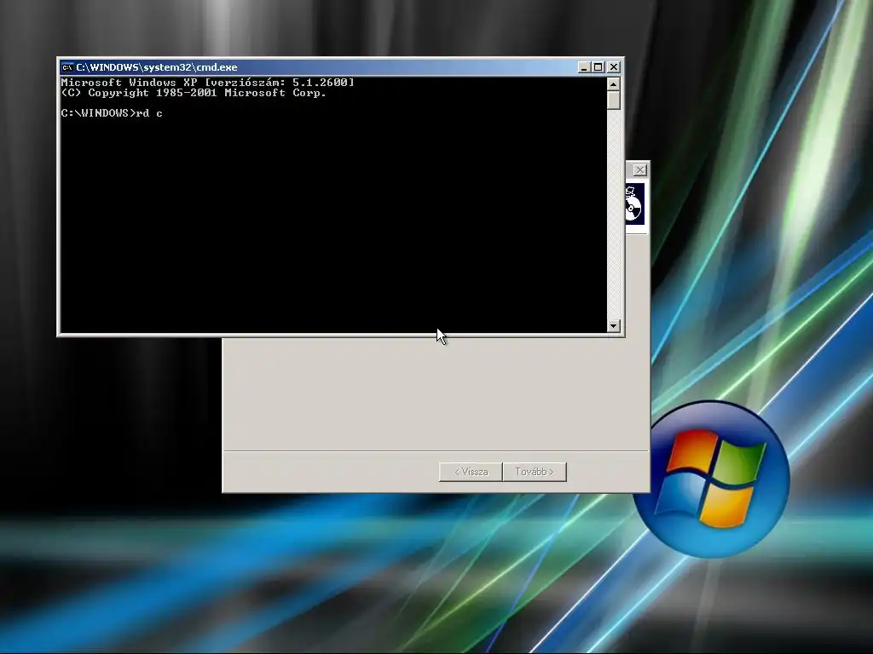
Task: Minimize the cmd.exe window
Action: [x=583, y=67]
